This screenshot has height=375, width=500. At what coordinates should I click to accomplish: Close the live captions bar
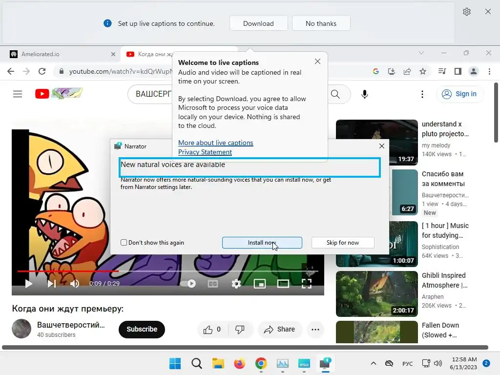click(488, 12)
